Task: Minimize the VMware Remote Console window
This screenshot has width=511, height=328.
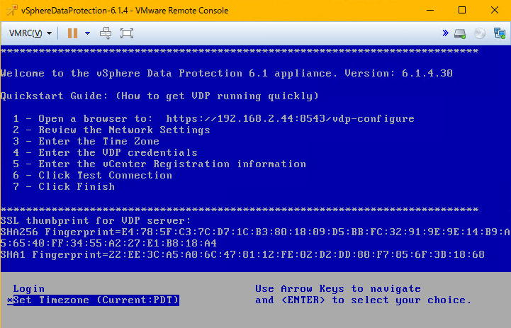Action: (430, 11)
